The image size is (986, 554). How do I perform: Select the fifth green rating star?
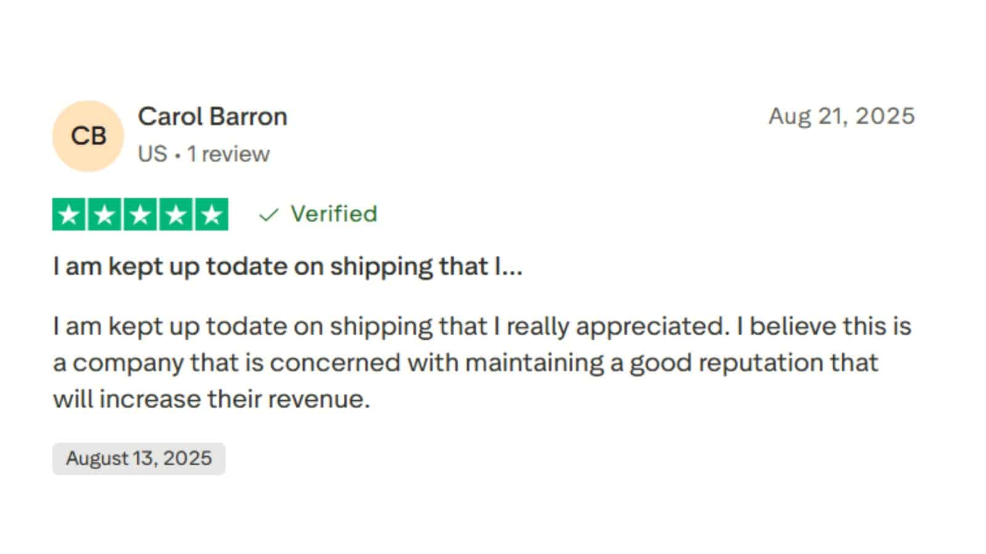tap(211, 214)
